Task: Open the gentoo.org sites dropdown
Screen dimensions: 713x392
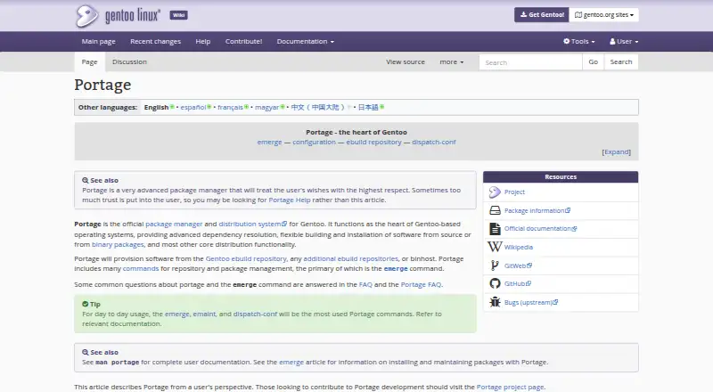Action: click(604, 15)
